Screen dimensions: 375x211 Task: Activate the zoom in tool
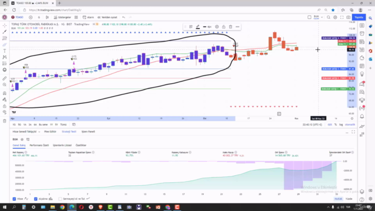5,84
